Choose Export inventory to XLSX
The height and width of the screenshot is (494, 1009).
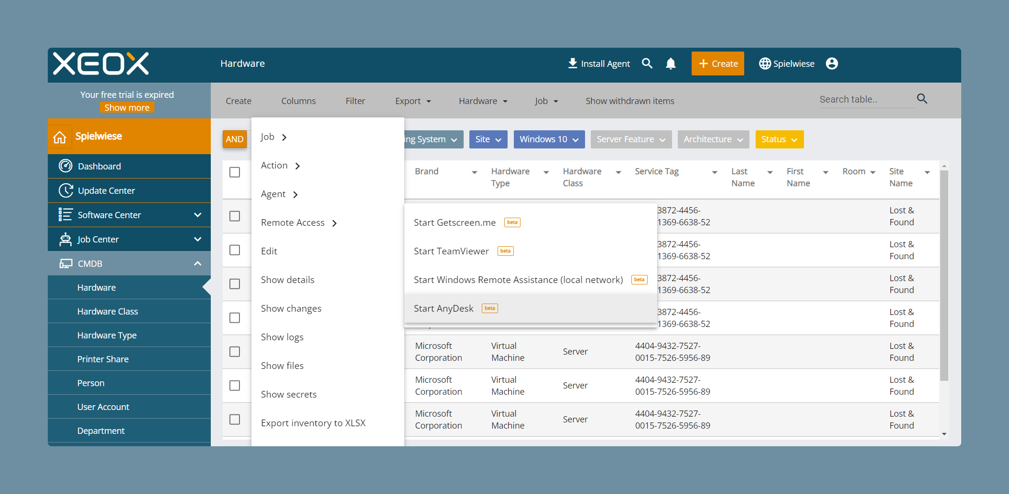coord(328,423)
